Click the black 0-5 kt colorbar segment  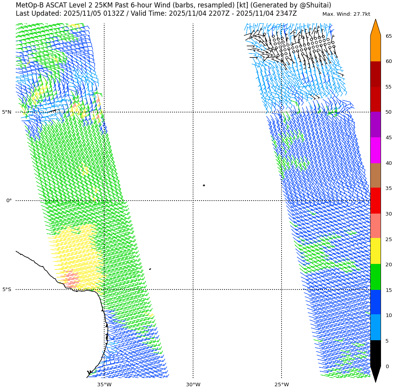pyautogui.click(x=376, y=353)
